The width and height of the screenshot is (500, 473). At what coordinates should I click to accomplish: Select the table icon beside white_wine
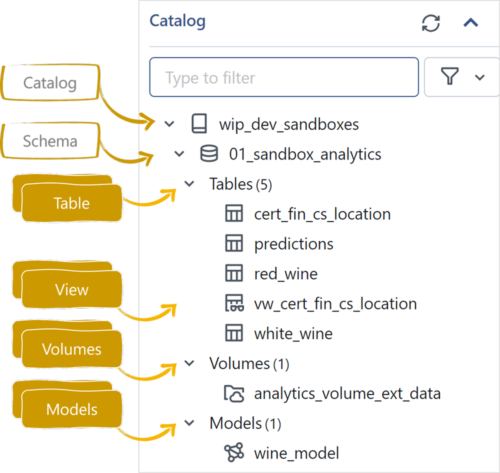tap(233, 333)
